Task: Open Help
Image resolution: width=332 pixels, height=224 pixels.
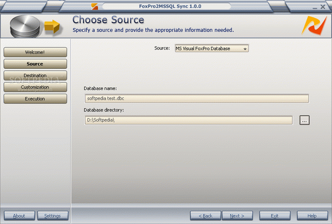Action: 312,216
